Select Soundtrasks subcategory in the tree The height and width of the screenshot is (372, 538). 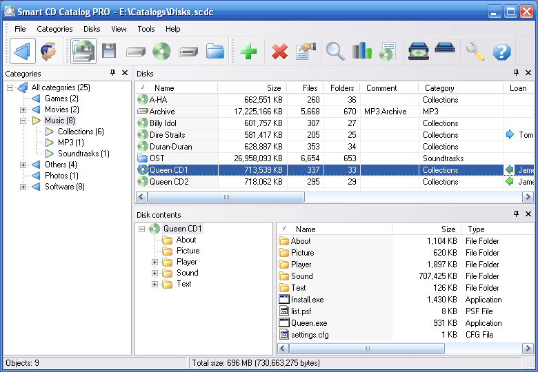[x=83, y=154]
